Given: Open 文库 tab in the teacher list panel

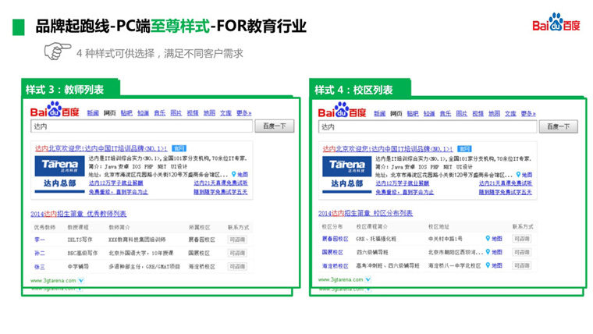Looking at the screenshot, I should (x=225, y=112).
